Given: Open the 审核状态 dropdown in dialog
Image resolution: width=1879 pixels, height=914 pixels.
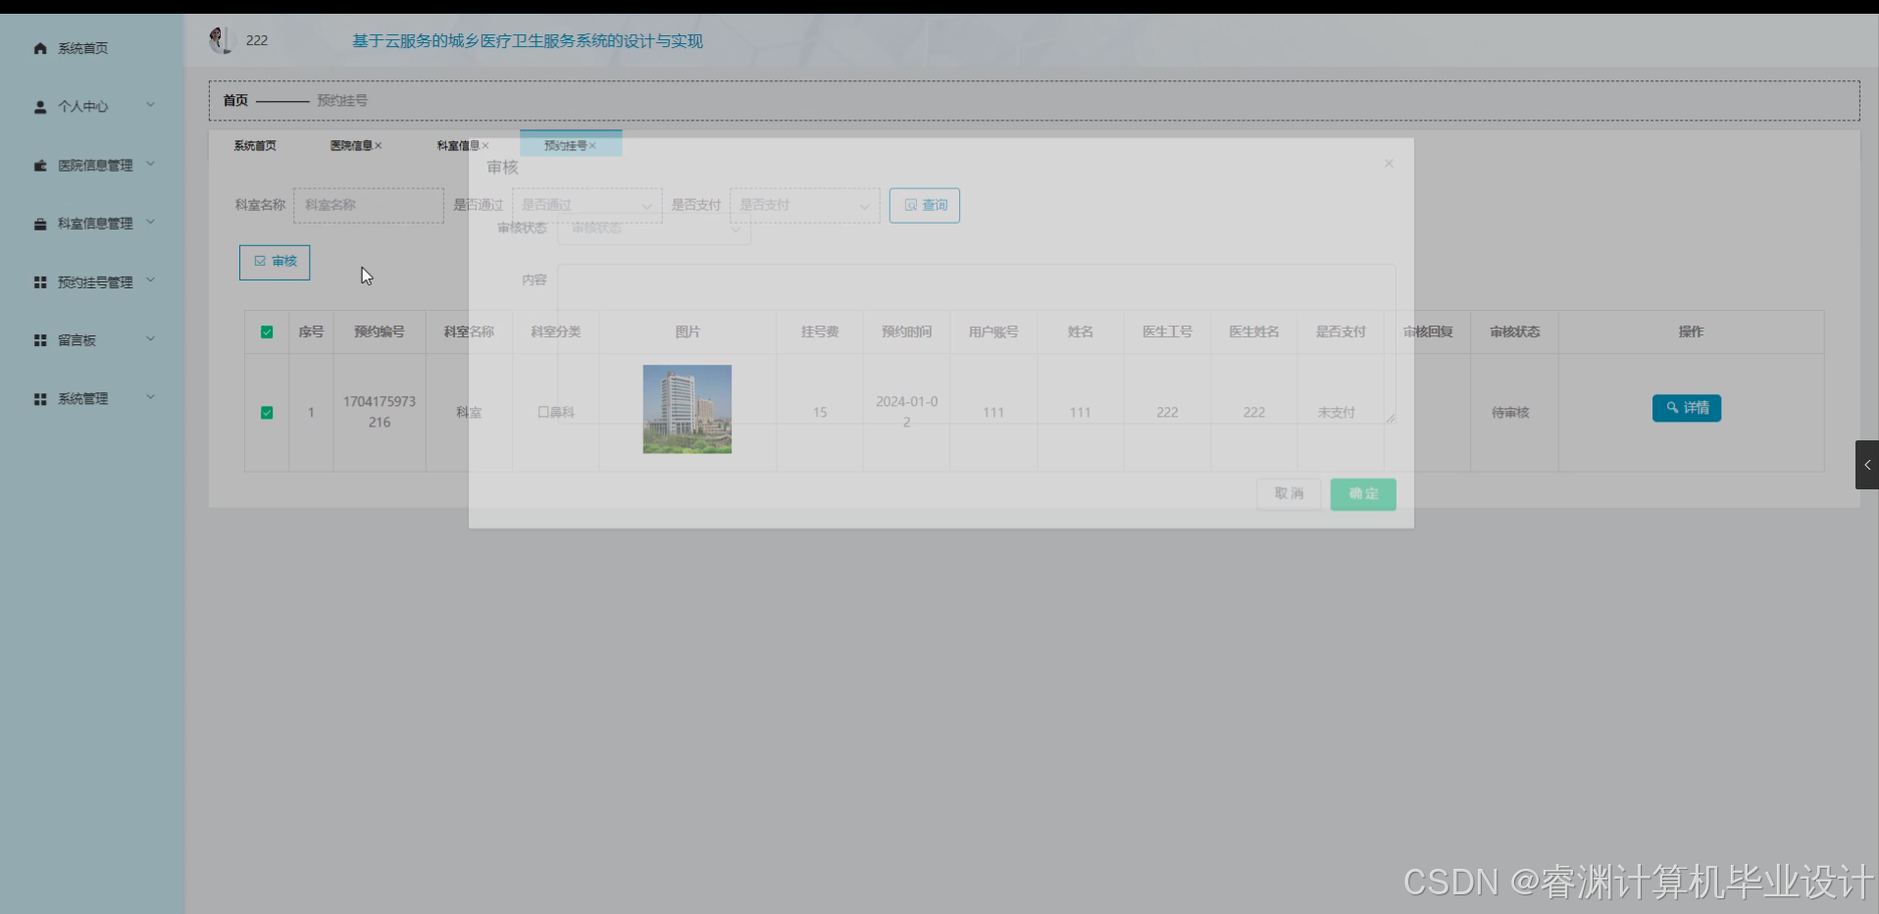Looking at the screenshot, I should coord(654,228).
